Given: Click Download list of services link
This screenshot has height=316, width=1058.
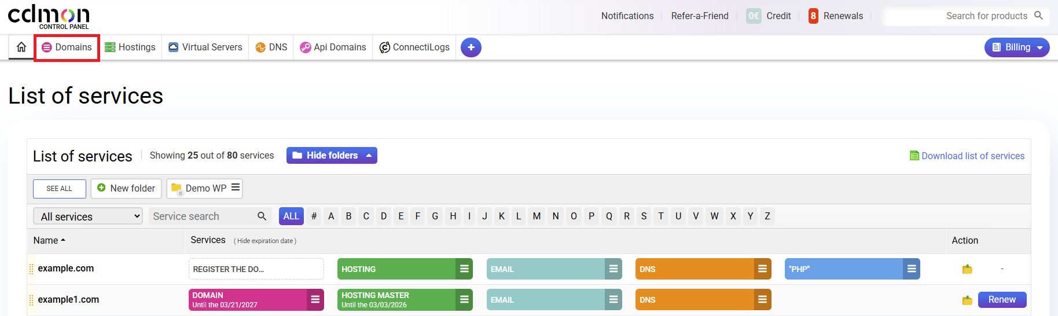Looking at the screenshot, I should point(972,156).
